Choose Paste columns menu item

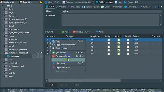pyautogui.click(x=68, y=48)
